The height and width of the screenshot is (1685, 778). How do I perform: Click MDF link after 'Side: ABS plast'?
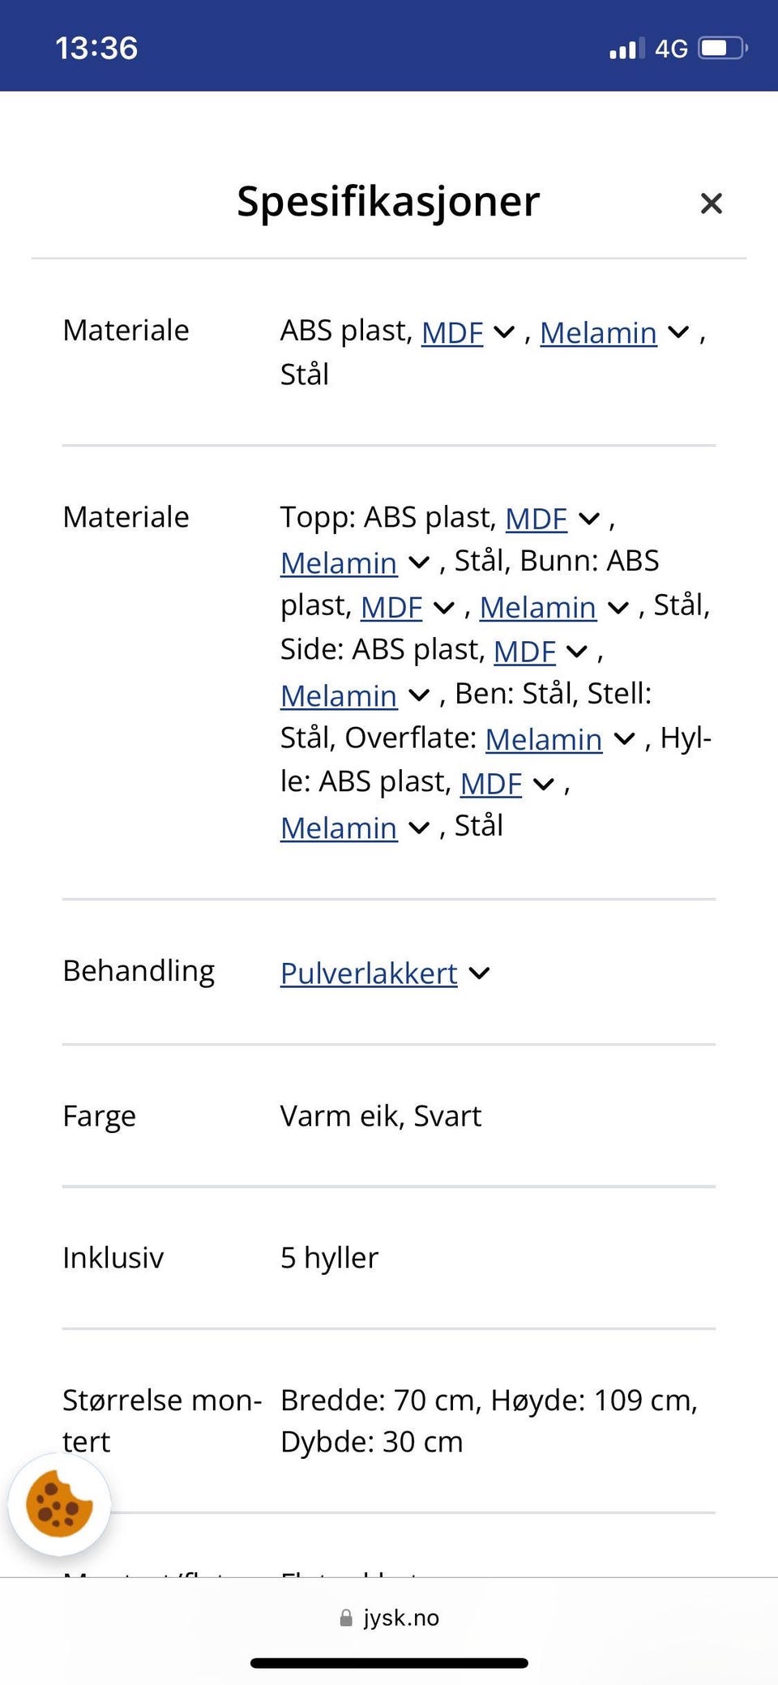tap(524, 651)
